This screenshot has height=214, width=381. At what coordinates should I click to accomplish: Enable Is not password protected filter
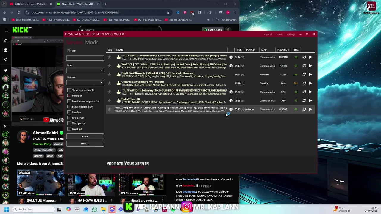tap(69, 101)
